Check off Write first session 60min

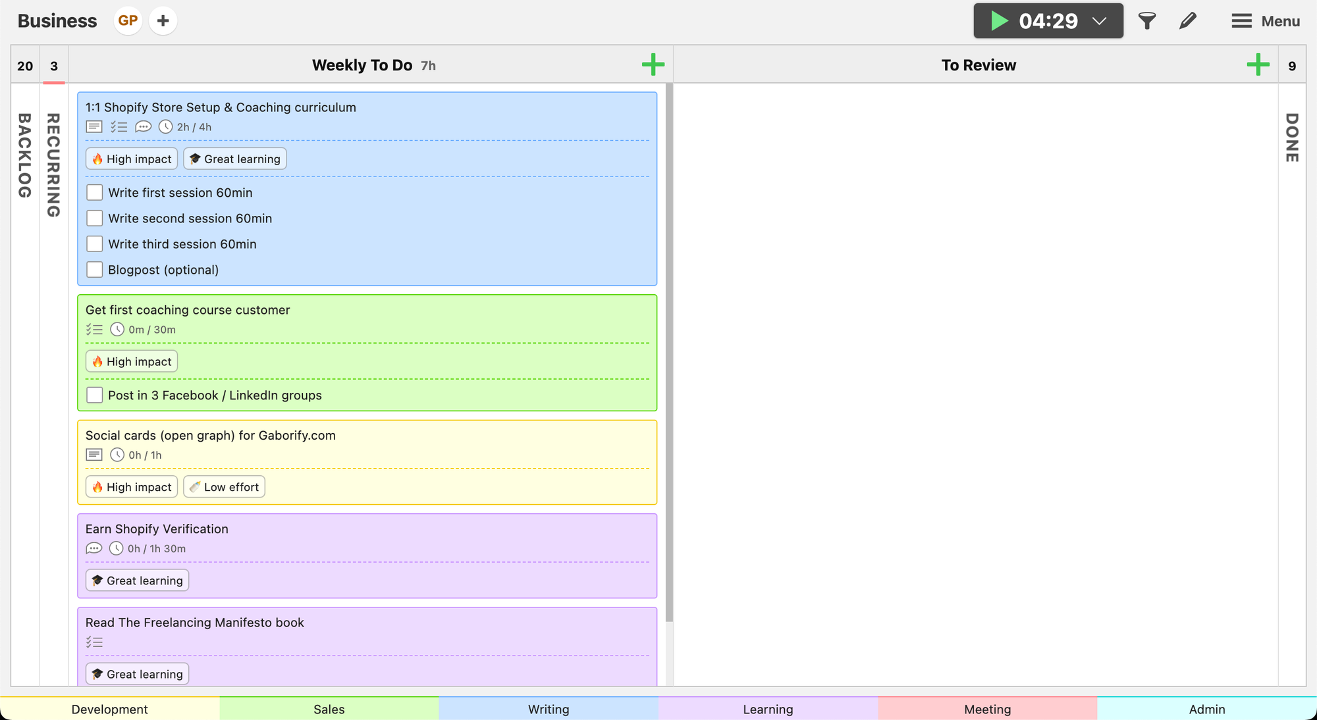[x=94, y=192]
